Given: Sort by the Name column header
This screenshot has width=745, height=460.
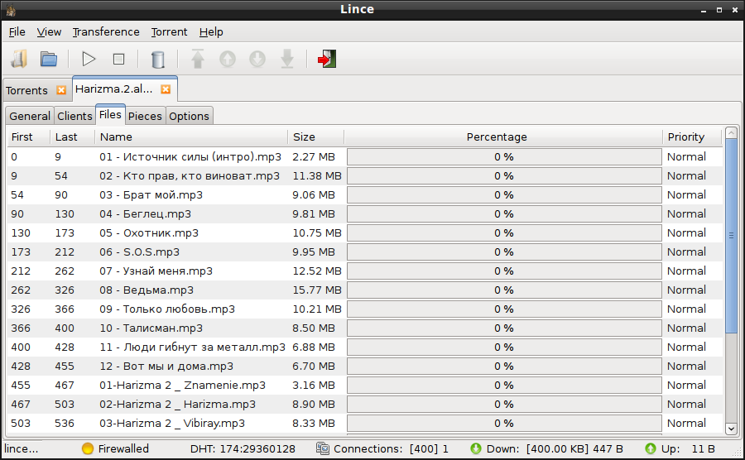Looking at the screenshot, I should point(191,137).
